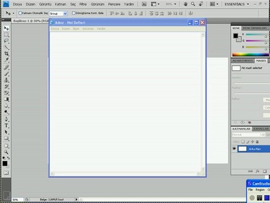Select the Gradient tool

tap(6, 99)
